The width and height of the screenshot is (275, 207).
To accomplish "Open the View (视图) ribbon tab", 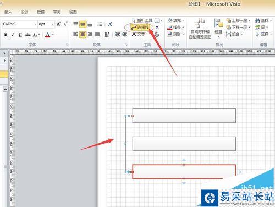I will [73, 12].
